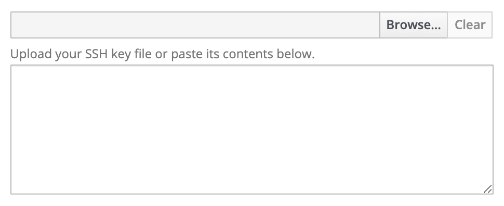The height and width of the screenshot is (206, 504).
Task: Click the 'SSH key file' instruction line
Action: point(162,54)
